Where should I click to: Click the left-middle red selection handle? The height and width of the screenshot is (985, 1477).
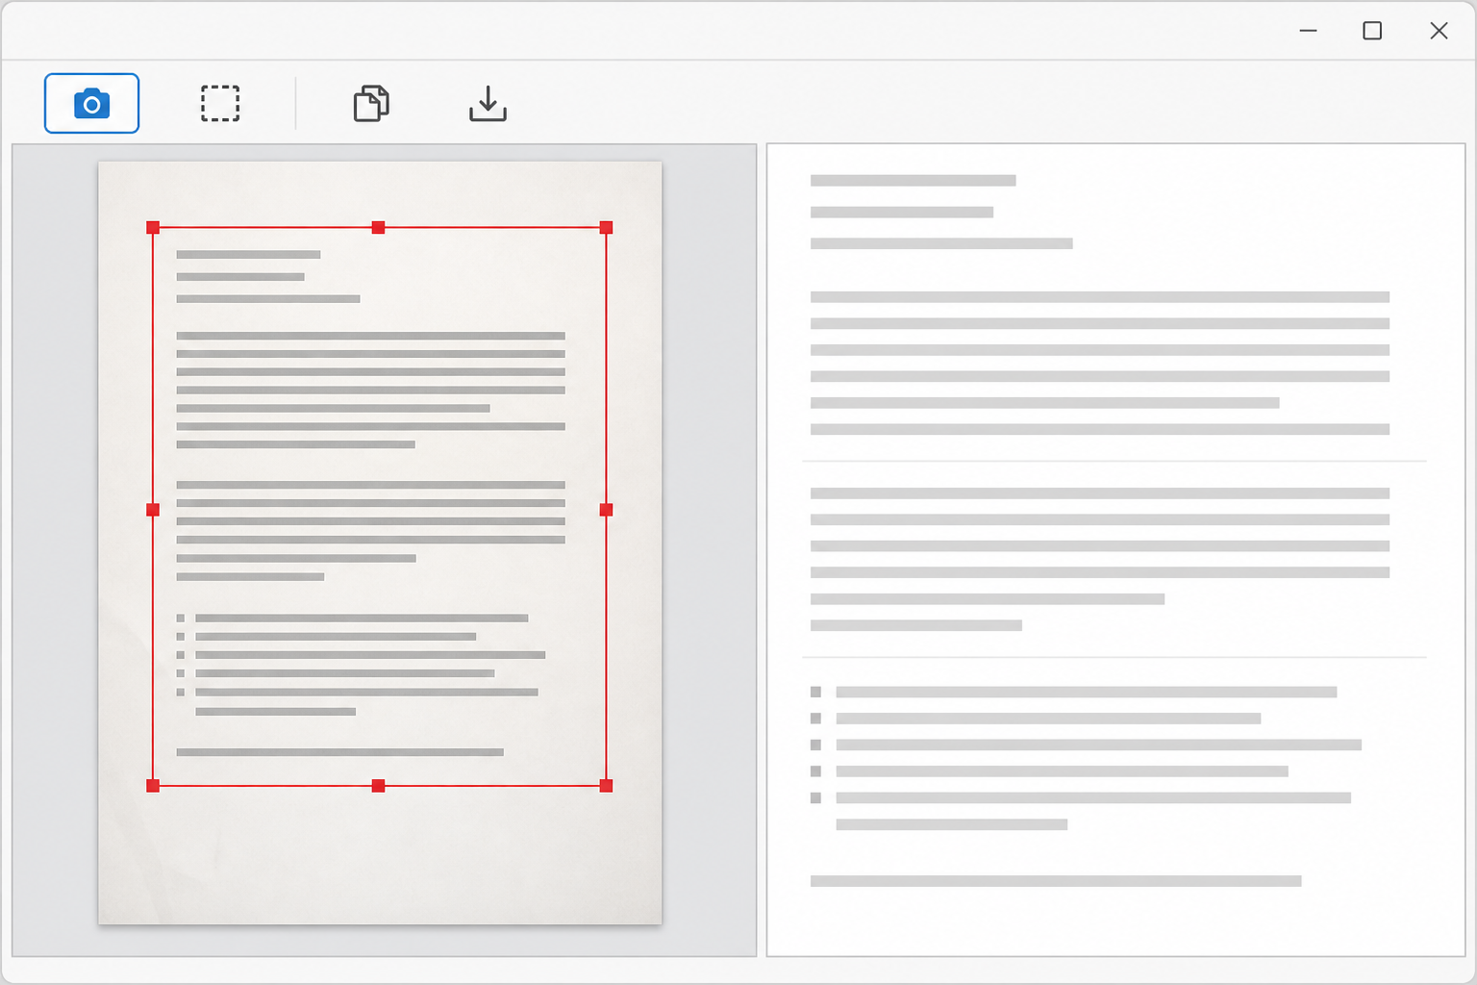tap(153, 510)
